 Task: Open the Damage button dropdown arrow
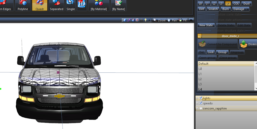(x=248, y=9)
